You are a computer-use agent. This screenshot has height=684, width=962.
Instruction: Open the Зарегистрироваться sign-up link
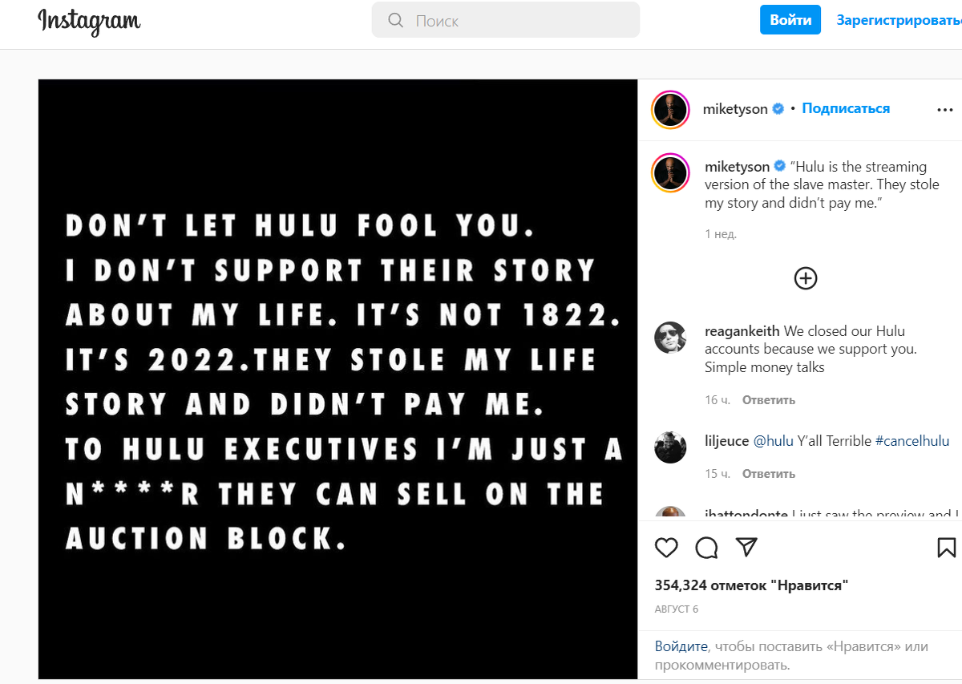click(x=899, y=20)
